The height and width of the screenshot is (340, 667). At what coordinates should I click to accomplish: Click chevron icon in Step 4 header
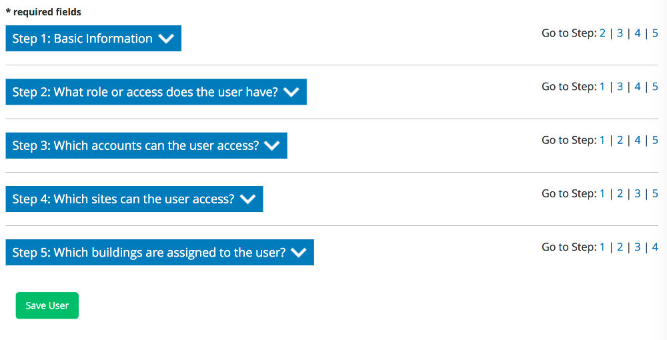click(x=248, y=199)
